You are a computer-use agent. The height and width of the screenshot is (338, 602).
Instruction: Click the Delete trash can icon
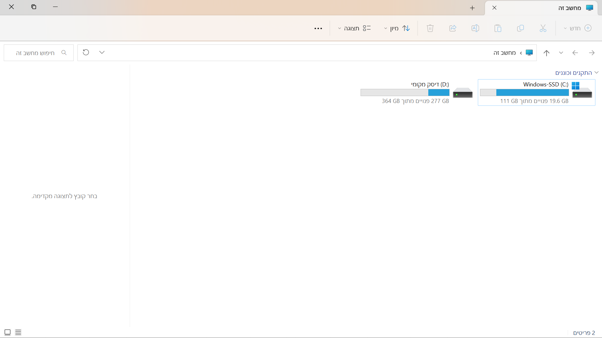(x=430, y=28)
